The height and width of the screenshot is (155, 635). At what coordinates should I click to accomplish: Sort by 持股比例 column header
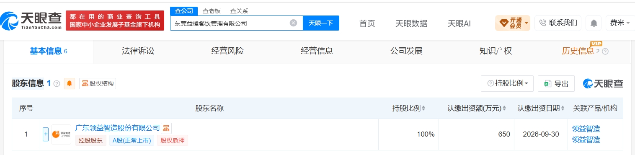pos(409,108)
